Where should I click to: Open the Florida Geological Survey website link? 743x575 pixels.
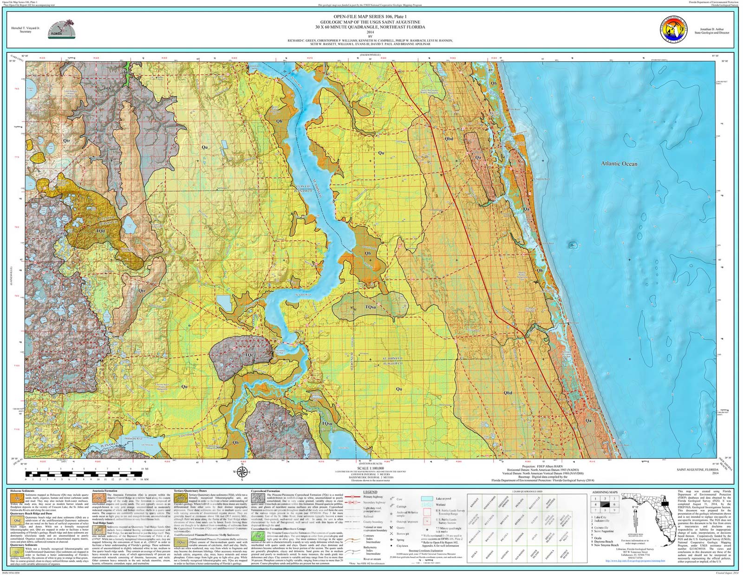(636, 560)
